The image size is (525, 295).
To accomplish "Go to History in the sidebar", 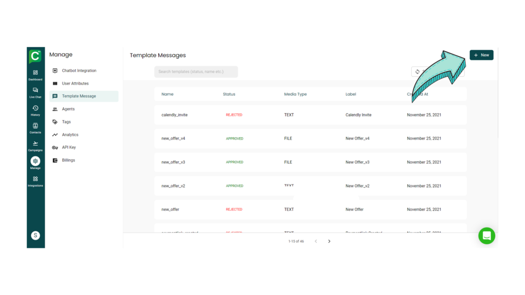I will 35,110.
